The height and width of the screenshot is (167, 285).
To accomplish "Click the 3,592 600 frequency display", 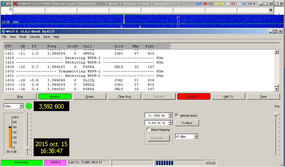I will point(51,106).
